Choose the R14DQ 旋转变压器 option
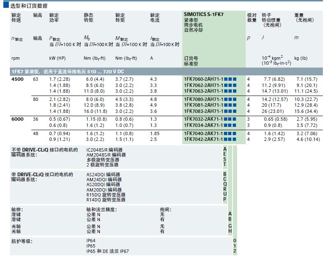This screenshot has height=257, width=334. (106, 199)
